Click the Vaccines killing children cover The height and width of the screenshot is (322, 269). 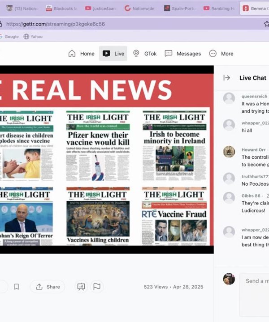(x=98, y=216)
